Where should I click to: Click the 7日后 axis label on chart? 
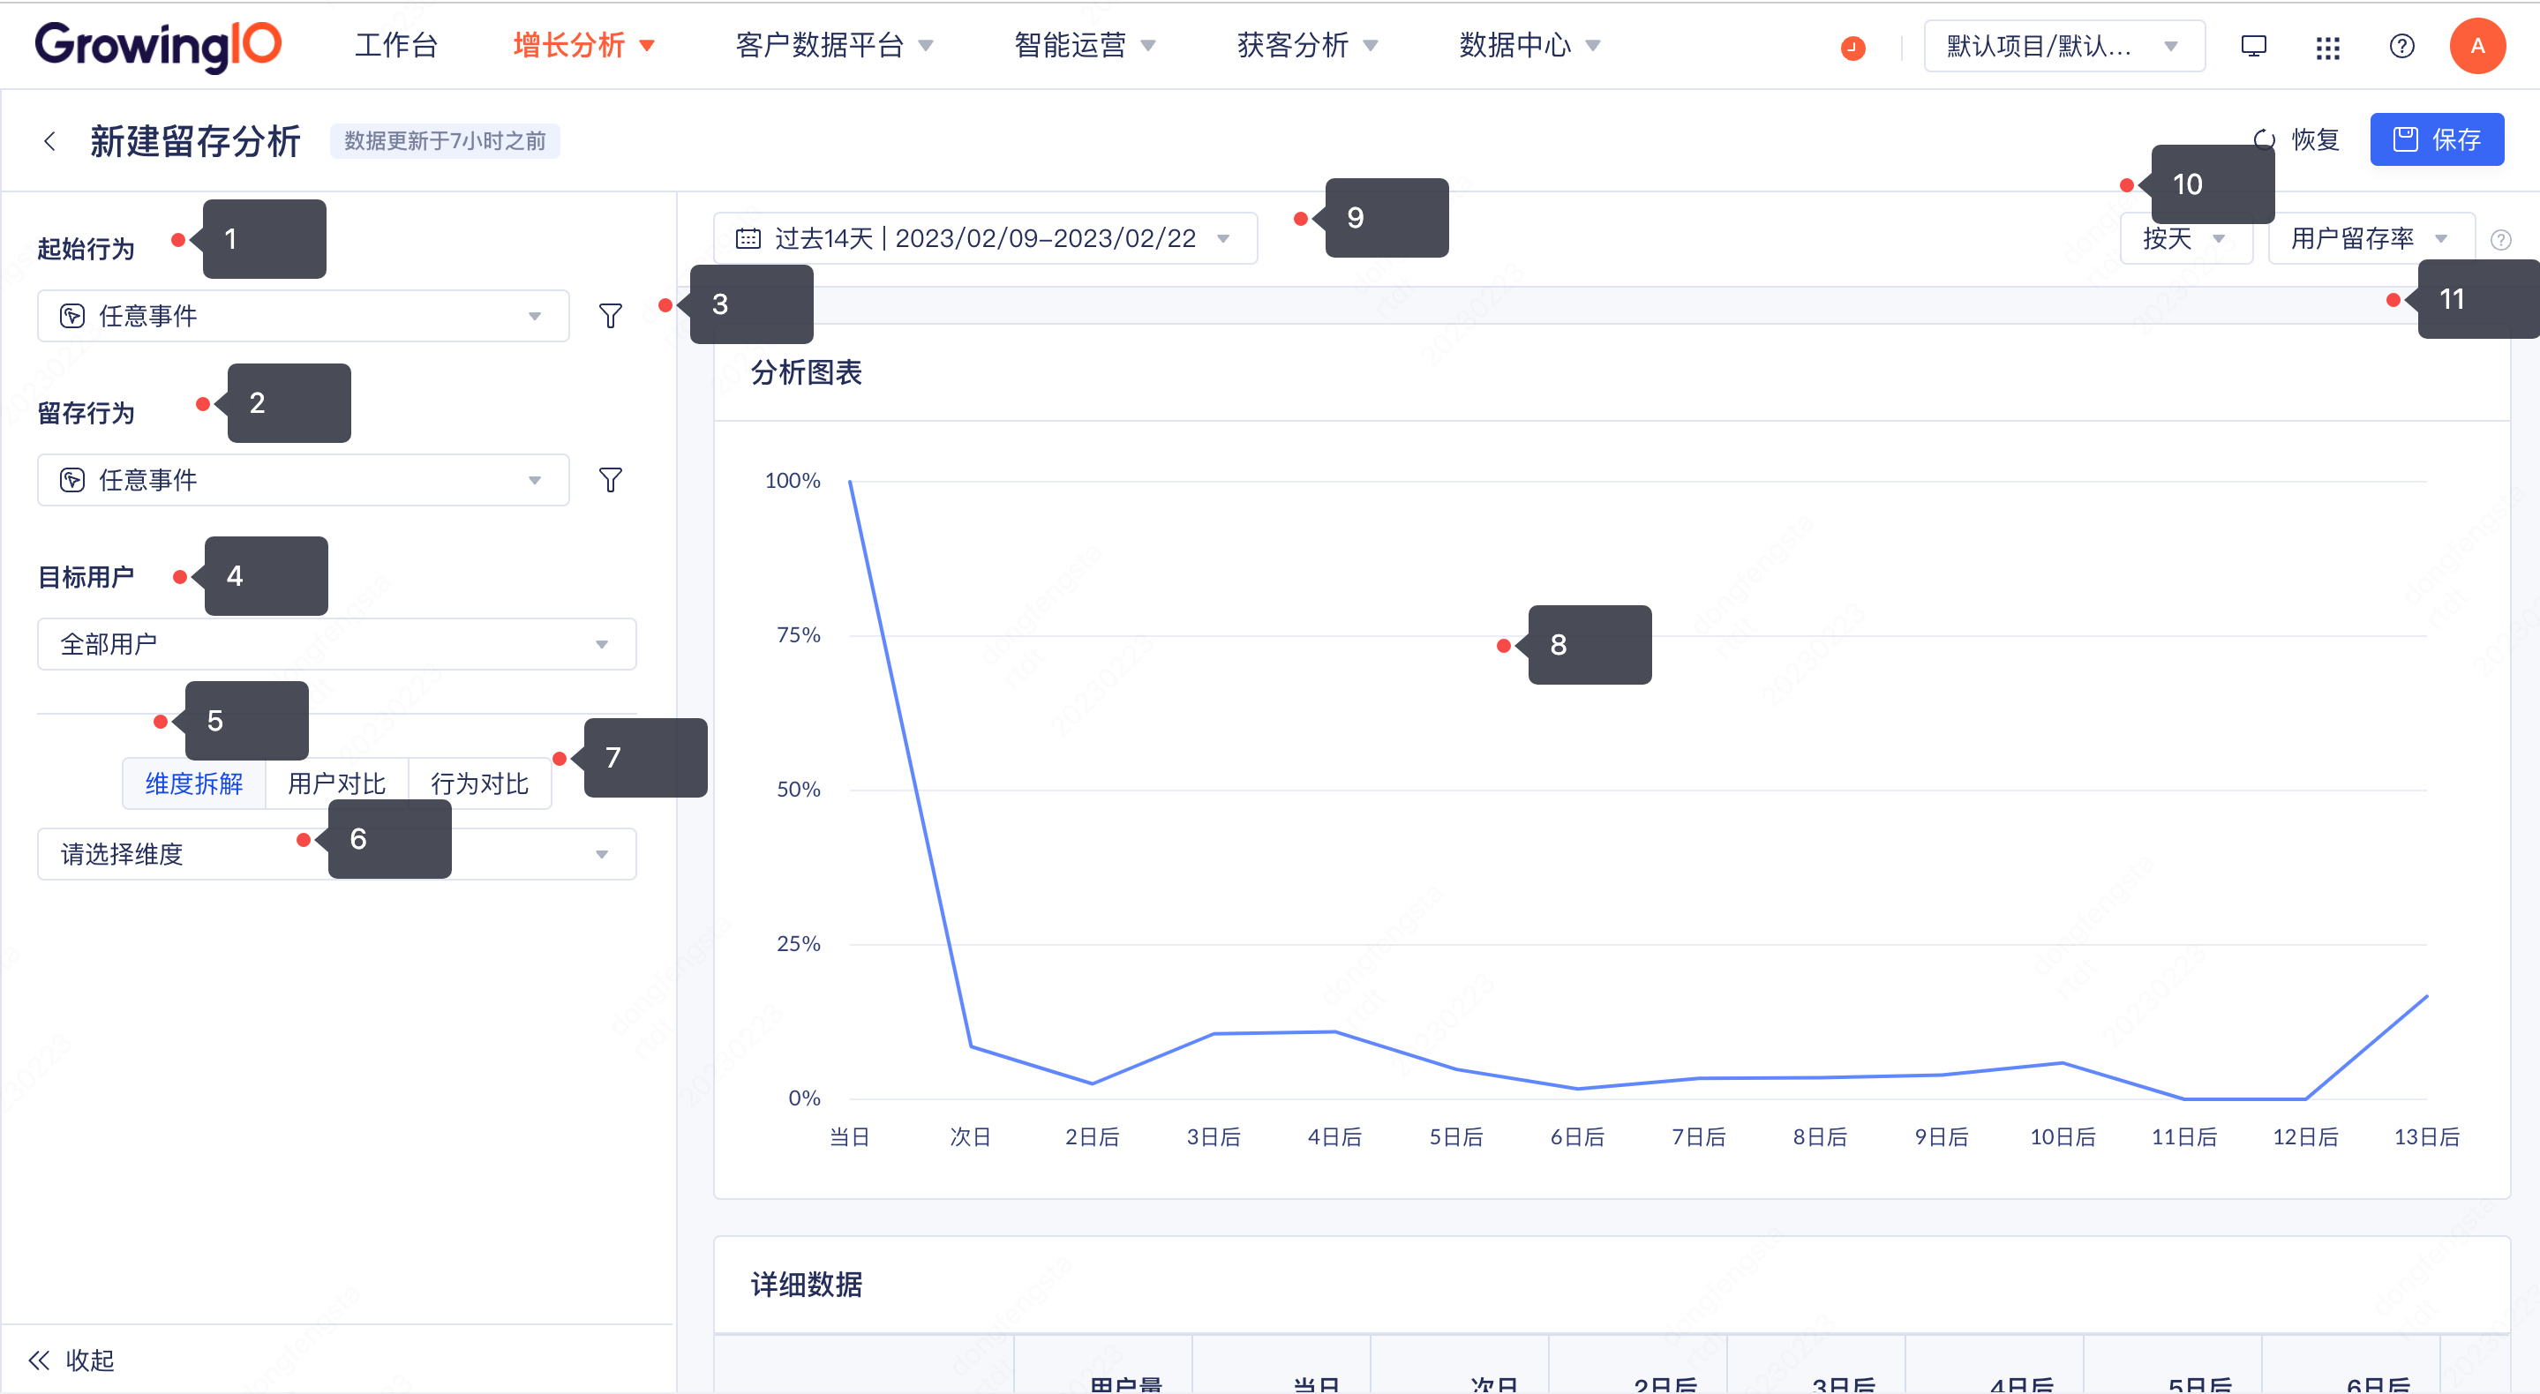pyautogui.click(x=1698, y=1136)
